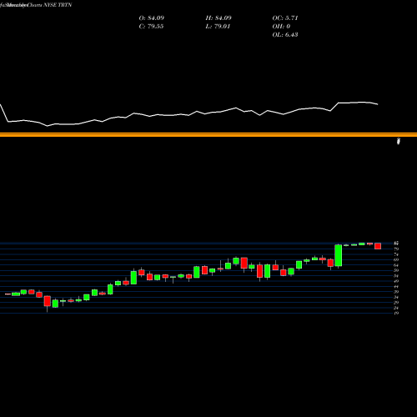Click the "C: 79.55" close value
The width and height of the screenshot is (417, 417).
[x=151, y=27]
